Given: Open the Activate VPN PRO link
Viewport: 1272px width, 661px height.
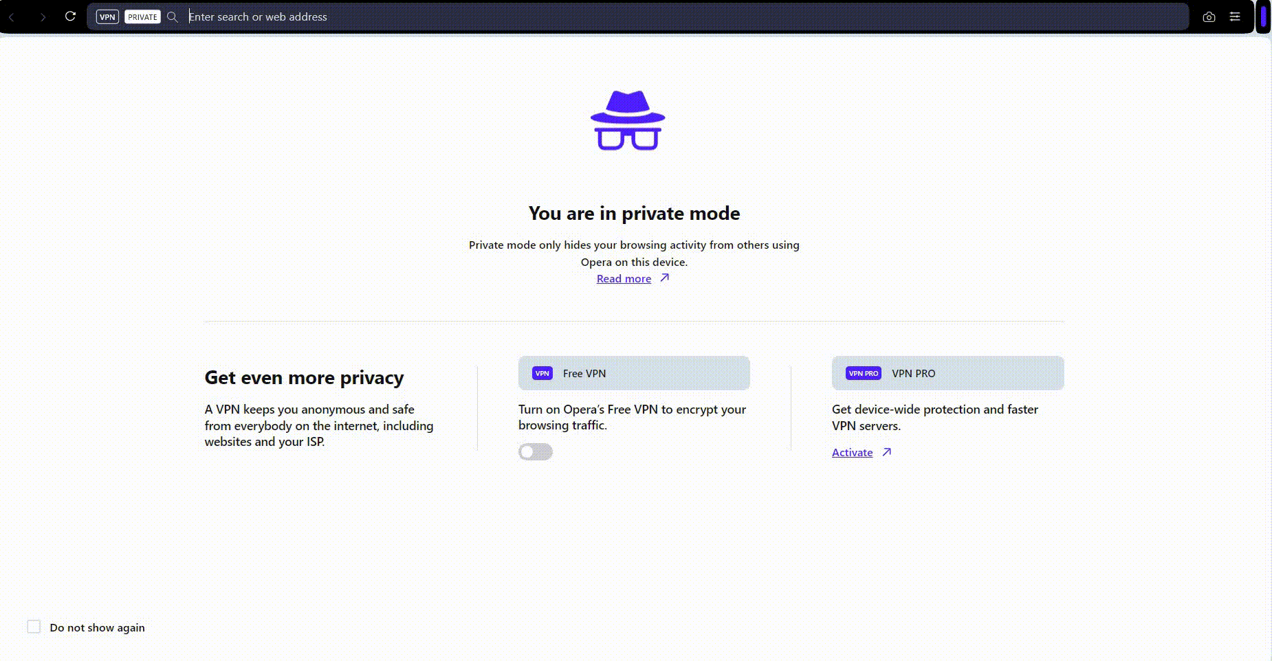Looking at the screenshot, I should click(x=852, y=452).
